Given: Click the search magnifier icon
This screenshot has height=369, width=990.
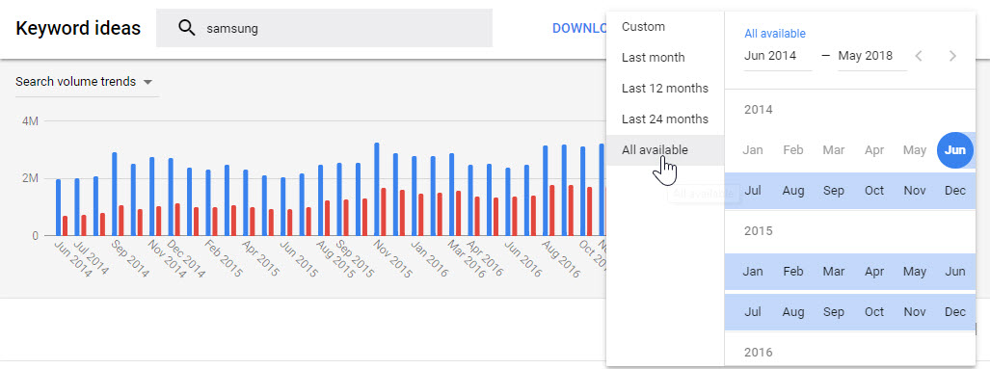Looking at the screenshot, I should [x=186, y=28].
